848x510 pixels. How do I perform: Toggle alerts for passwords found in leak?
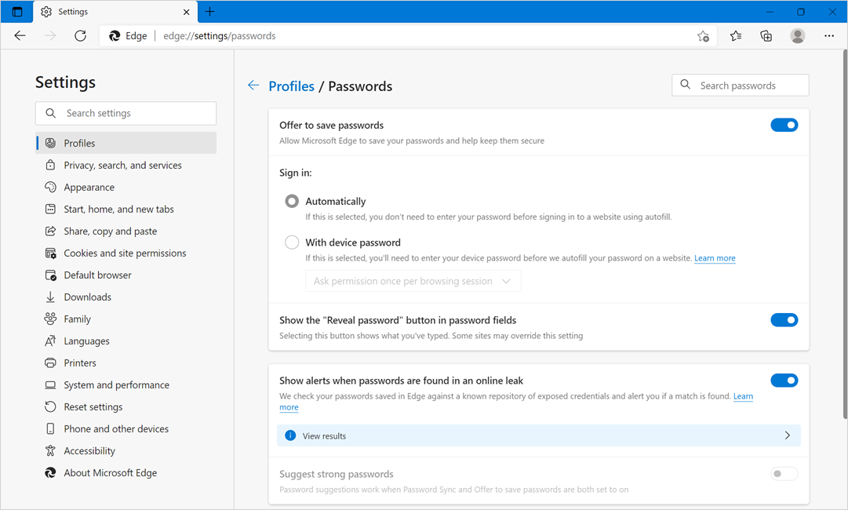coord(784,381)
